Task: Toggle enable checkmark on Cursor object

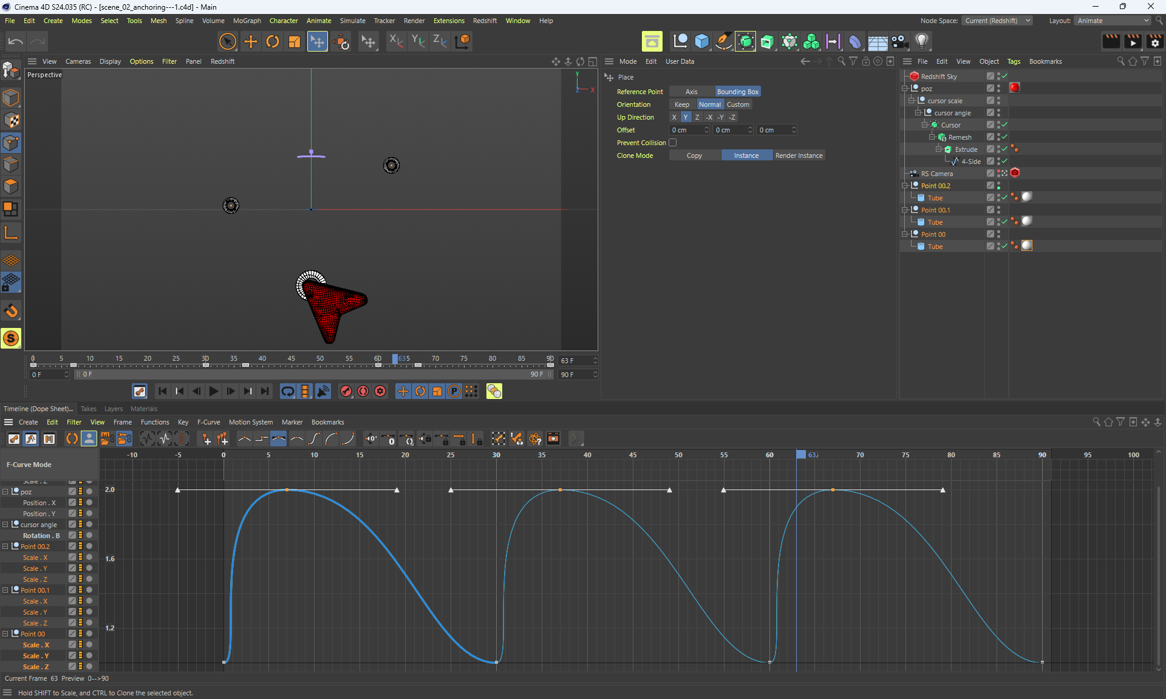Action: pos(1004,125)
